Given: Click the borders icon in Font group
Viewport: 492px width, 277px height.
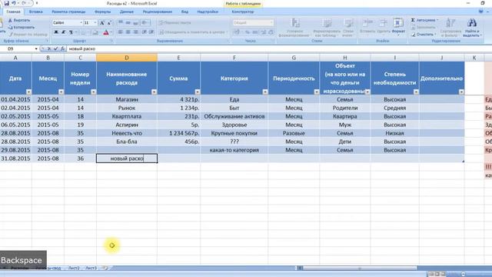Looking at the screenshot, I should pyautogui.click(x=84, y=32).
